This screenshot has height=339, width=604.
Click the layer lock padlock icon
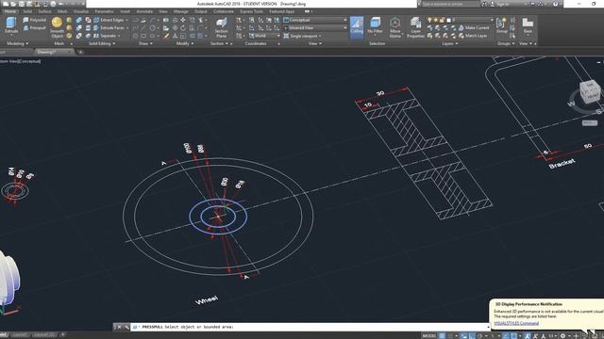[x=443, y=20]
